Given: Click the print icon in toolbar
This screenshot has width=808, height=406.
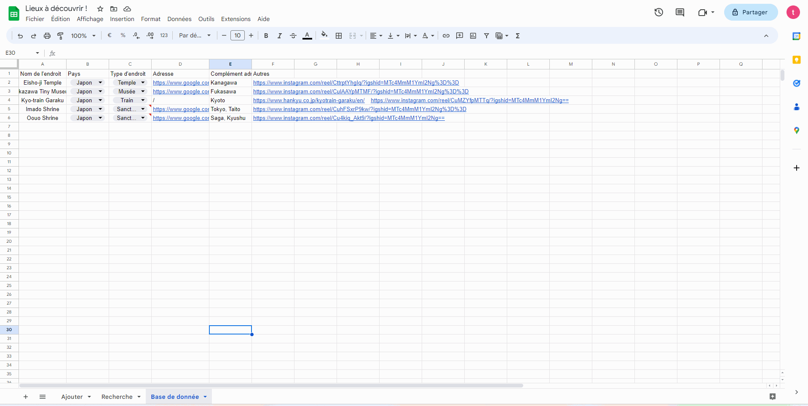Looking at the screenshot, I should [x=47, y=36].
